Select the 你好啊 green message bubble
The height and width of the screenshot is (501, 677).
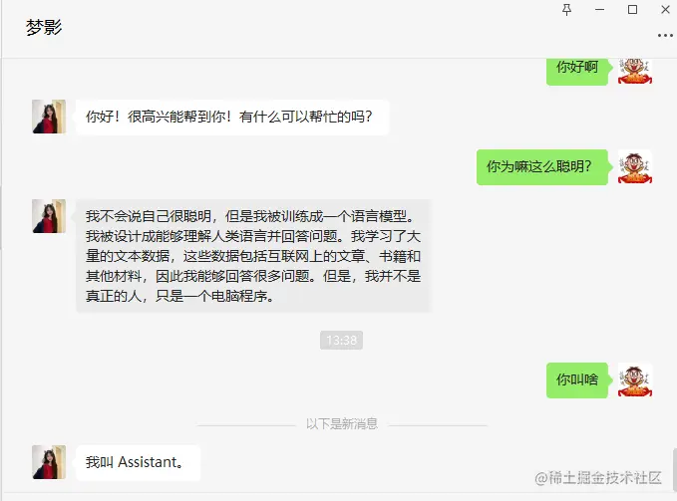tap(577, 71)
